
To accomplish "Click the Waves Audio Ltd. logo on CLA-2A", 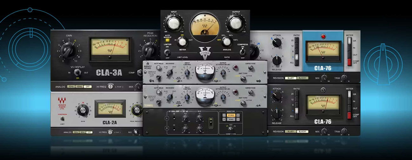I will pyautogui.click(x=62, y=104).
